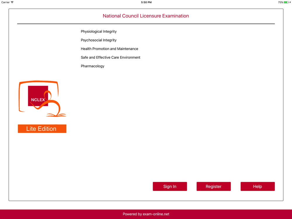Open Health Promotion and Maintenance
The image size is (292, 219).
coord(109,49)
